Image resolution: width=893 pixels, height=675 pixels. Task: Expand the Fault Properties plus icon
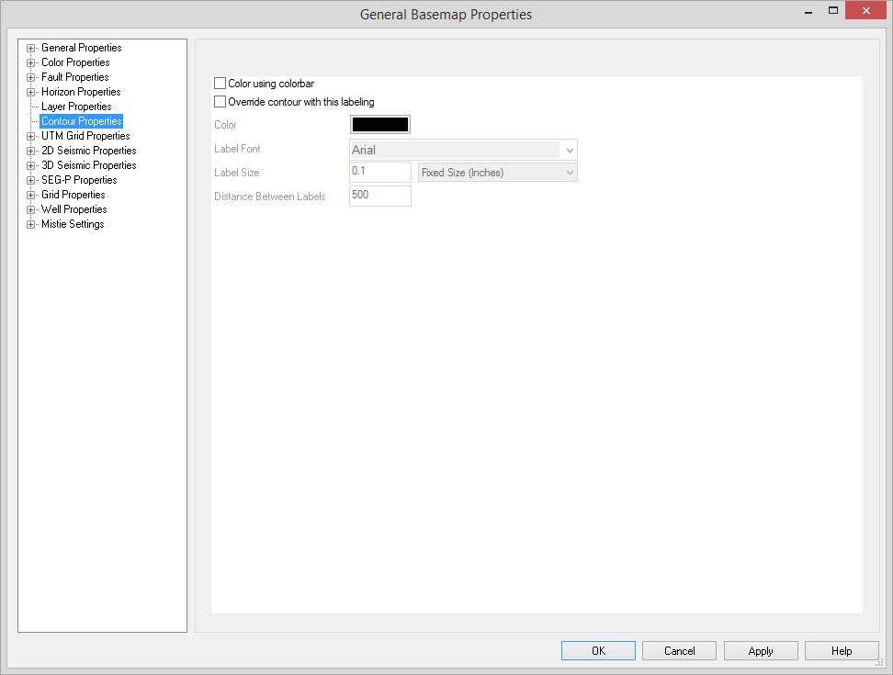[31, 77]
